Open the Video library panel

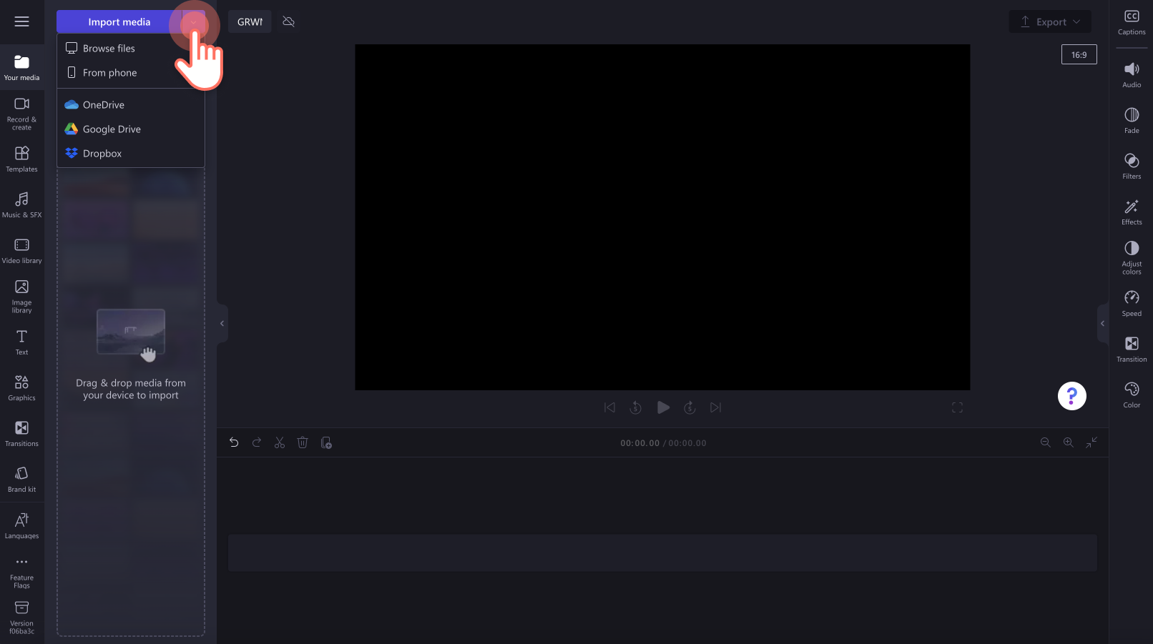tap(21, 251)
